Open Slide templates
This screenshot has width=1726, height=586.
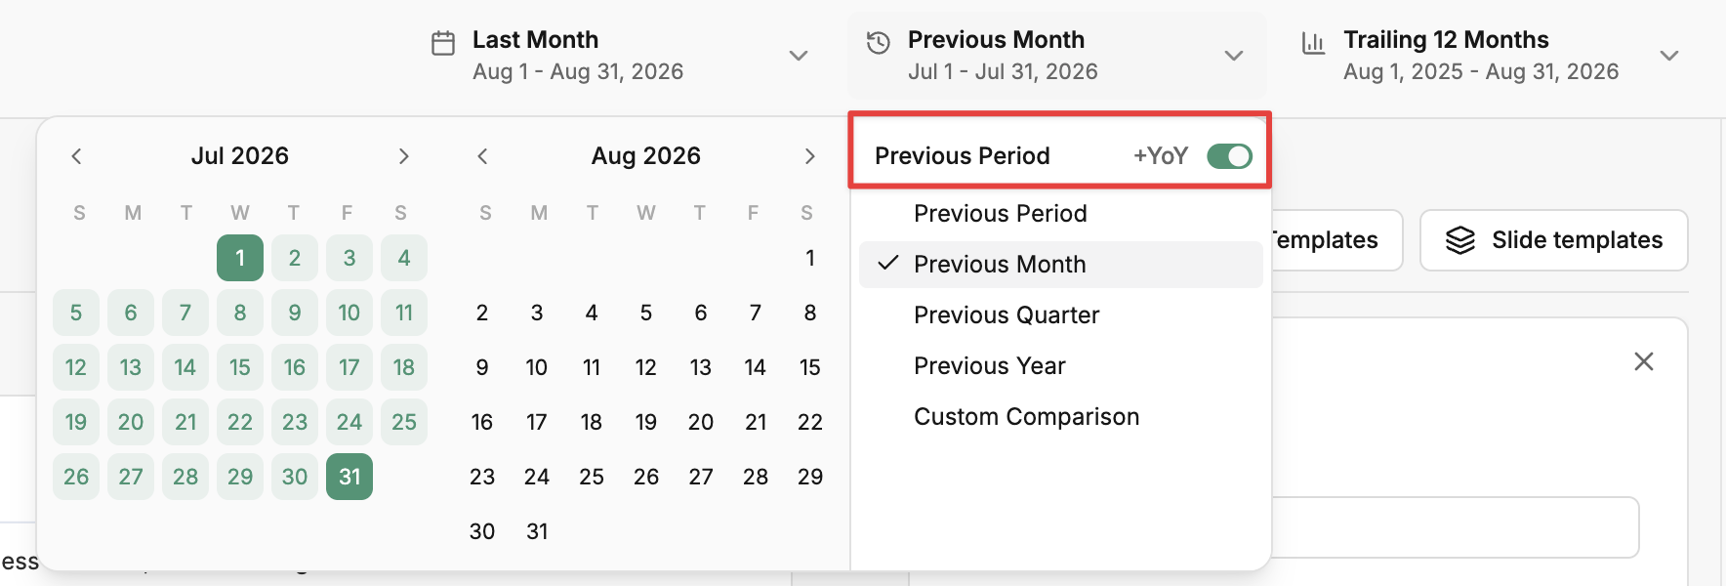tap(1553, 240)
